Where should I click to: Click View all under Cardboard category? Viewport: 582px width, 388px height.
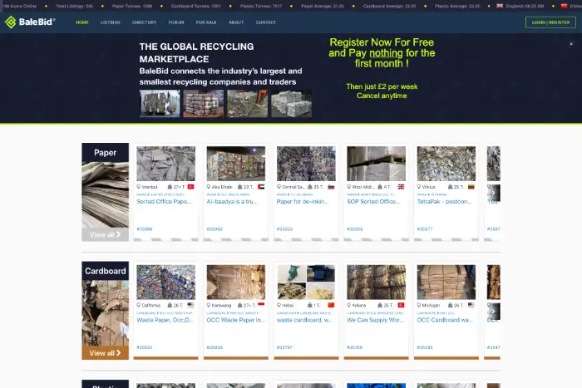(x=105, y=353)
